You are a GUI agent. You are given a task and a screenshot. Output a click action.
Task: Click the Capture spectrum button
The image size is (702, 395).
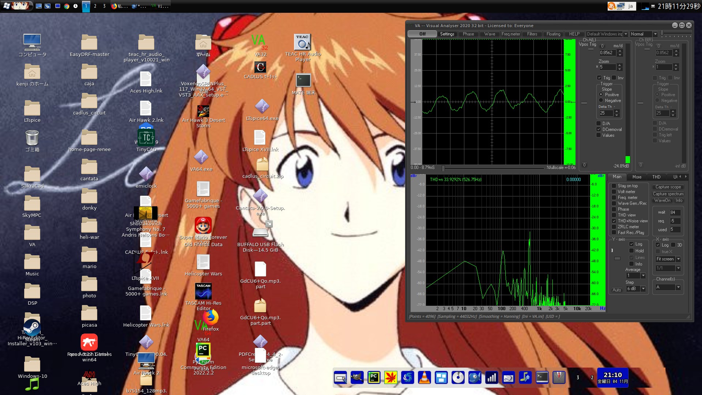[x=668, y=194]
